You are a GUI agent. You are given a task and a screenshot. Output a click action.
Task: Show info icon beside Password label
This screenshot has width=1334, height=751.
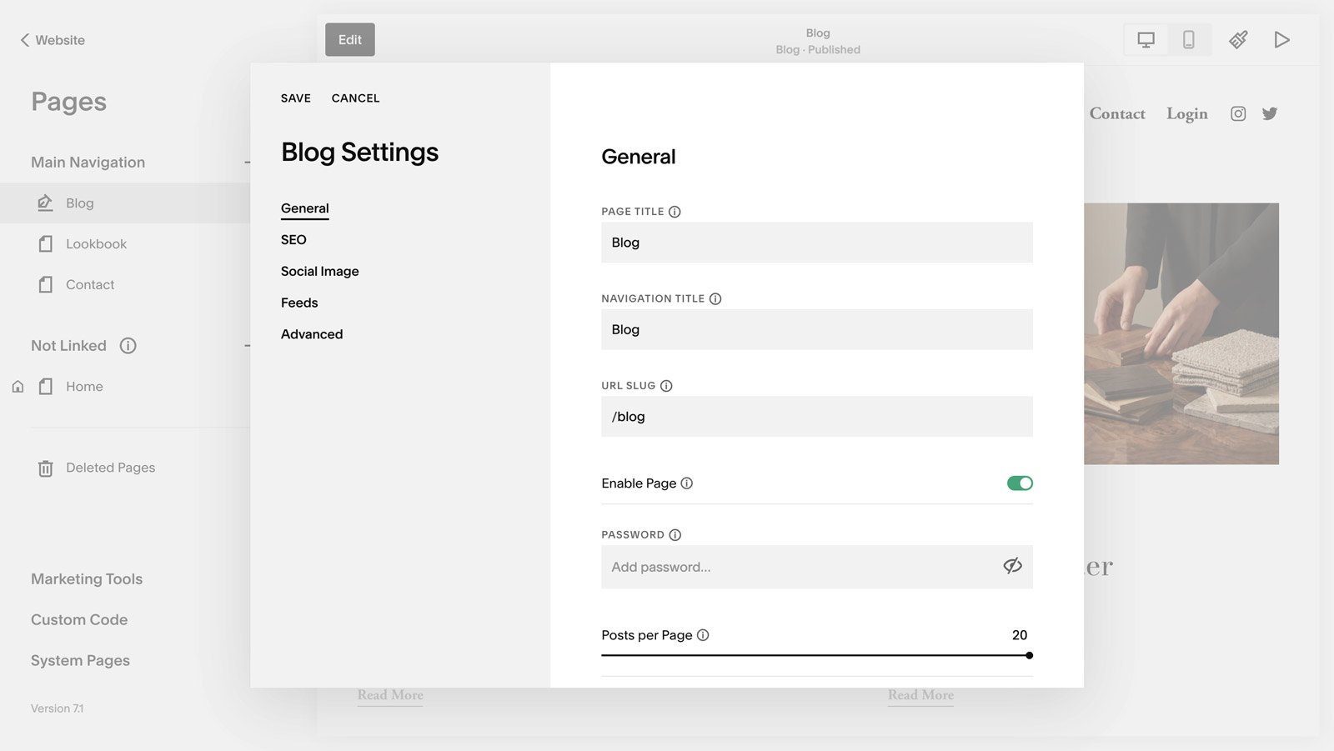(675, 535)
